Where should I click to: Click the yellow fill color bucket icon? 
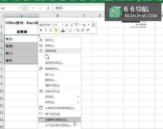pyautogui.click(x=55, y=30)
